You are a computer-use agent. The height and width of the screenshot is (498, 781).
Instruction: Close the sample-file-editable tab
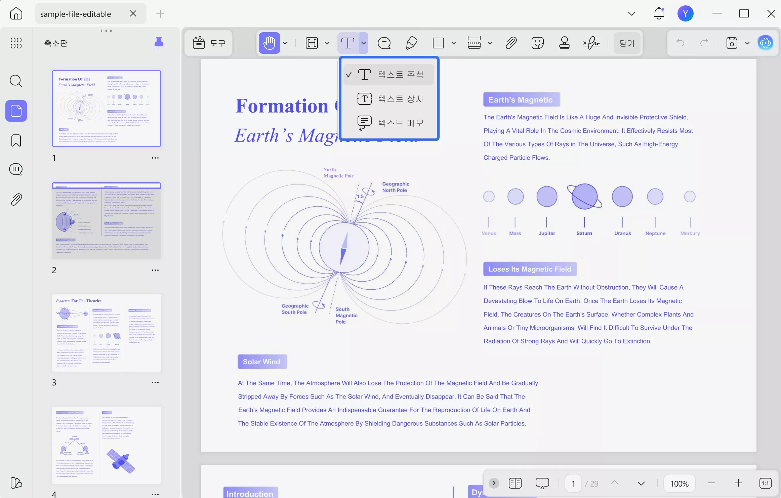(133, 13)
